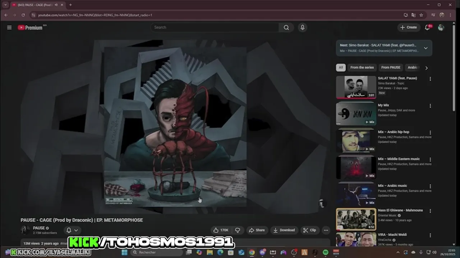The height and width of the screenshot is (258, 460).
Task: Open VIRA - Machi Weldi thumbnail
Action: tap(356, 239)
